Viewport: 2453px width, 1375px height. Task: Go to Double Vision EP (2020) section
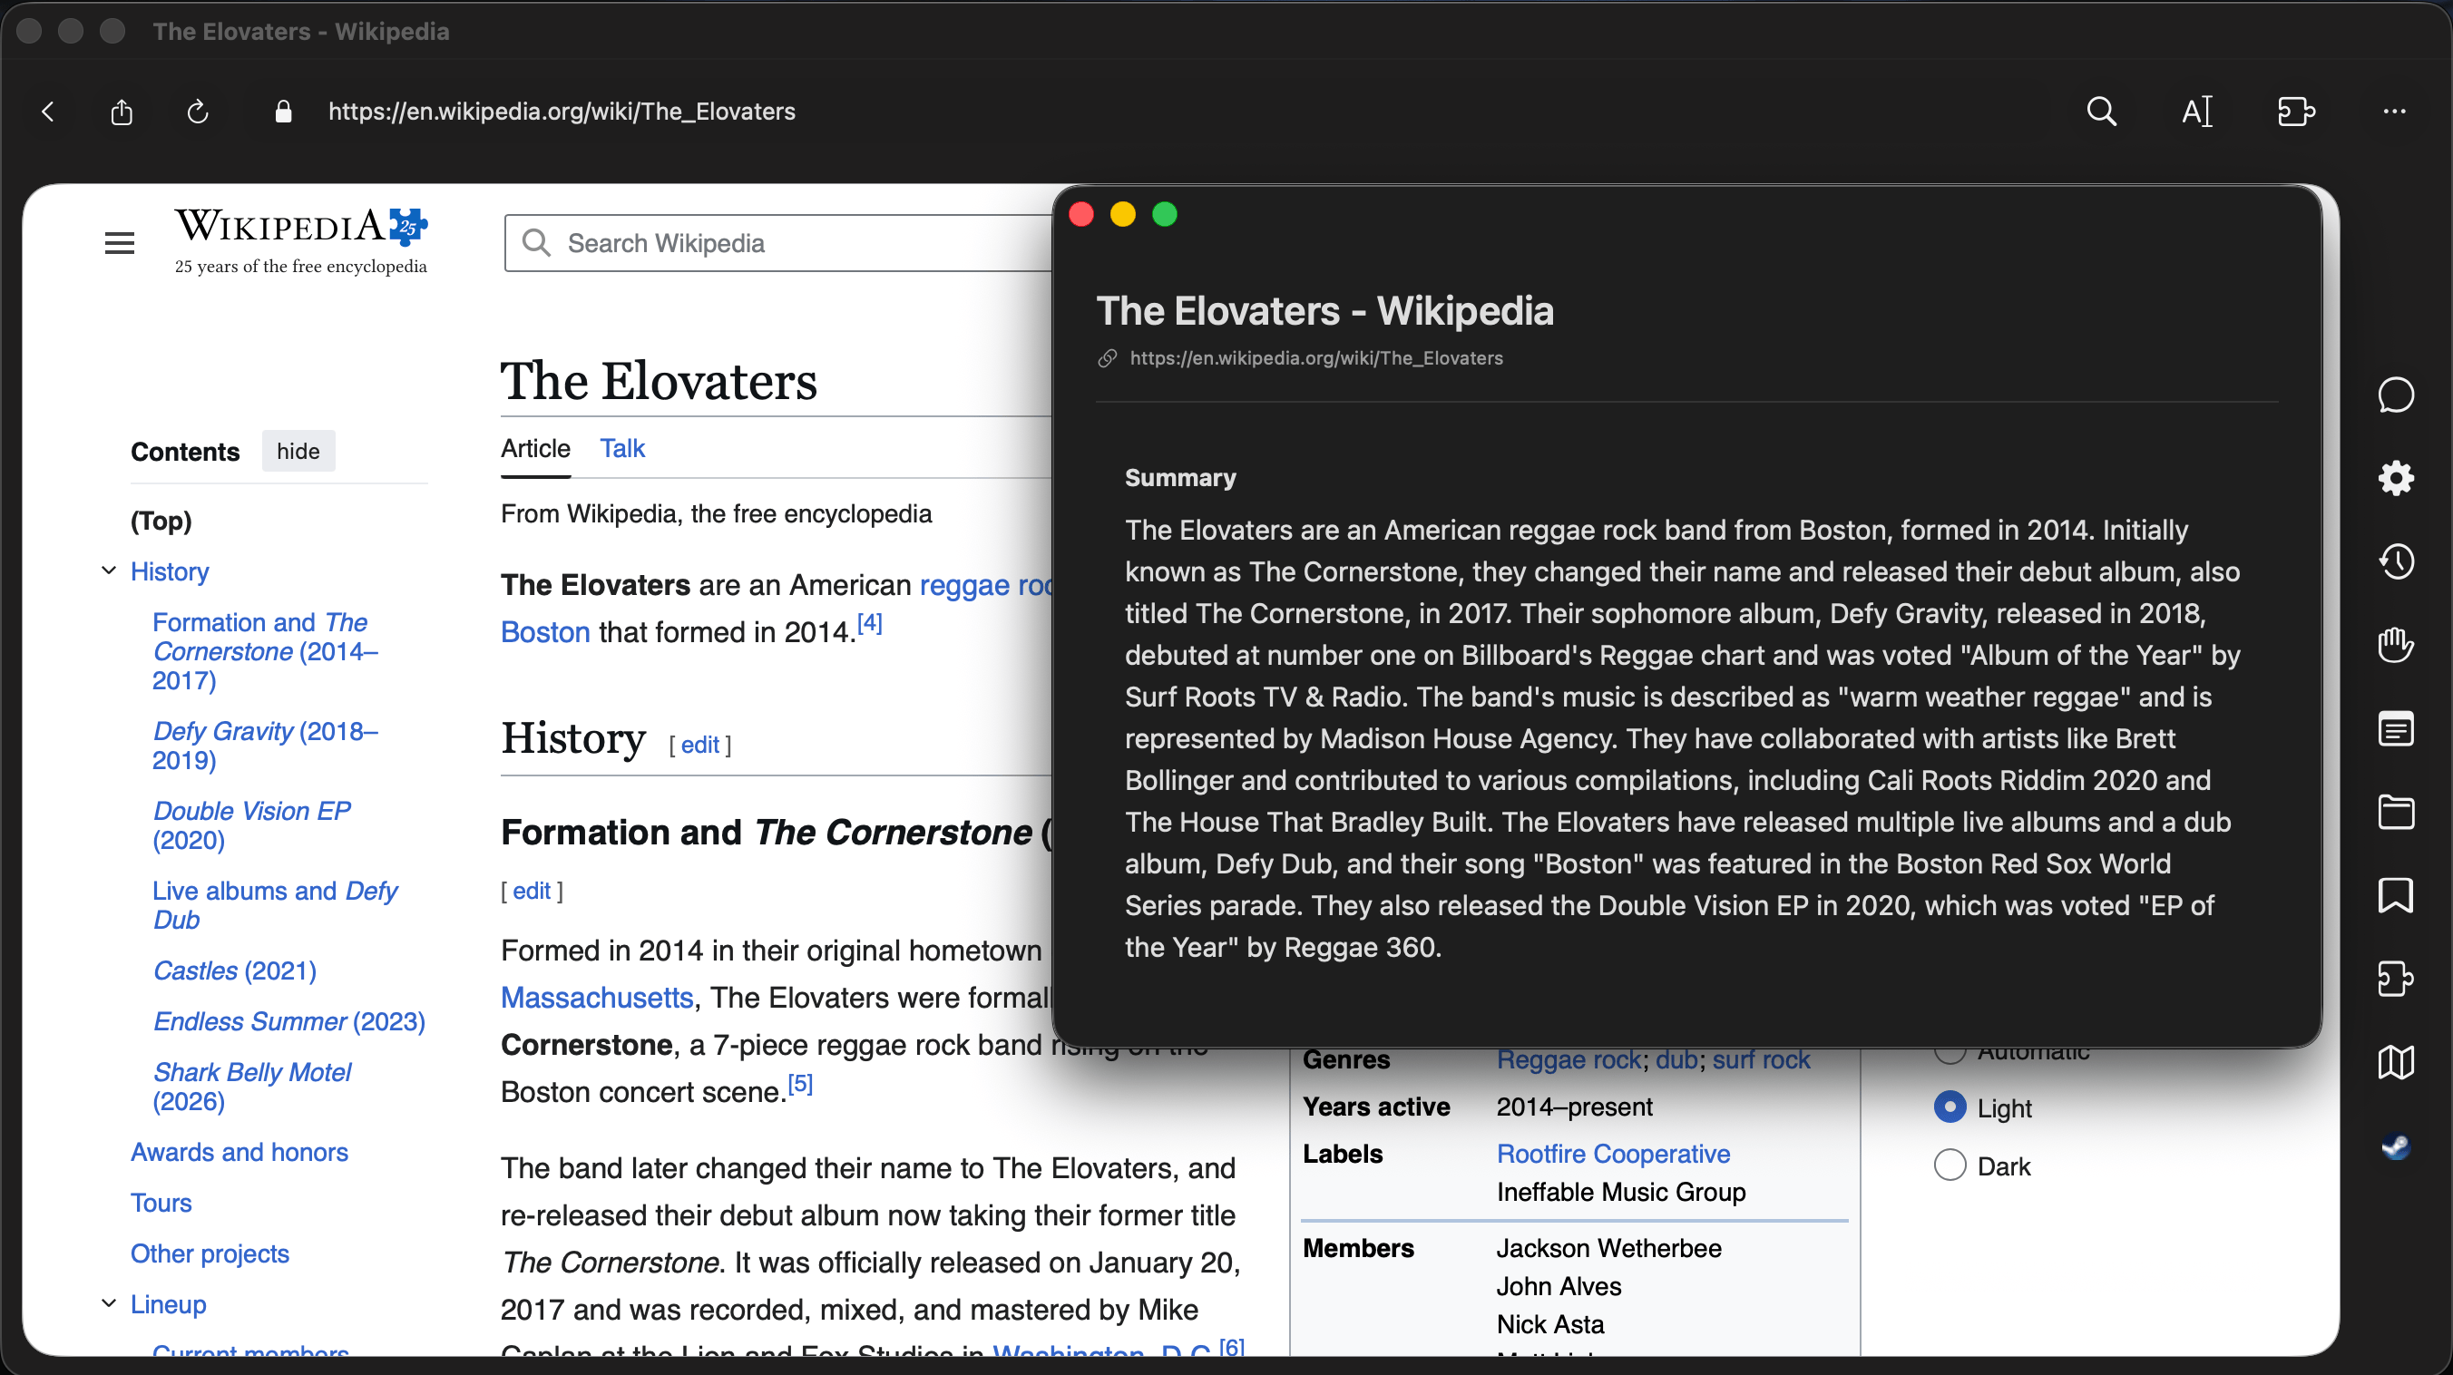pyautogui.click(x=251, y=825)
